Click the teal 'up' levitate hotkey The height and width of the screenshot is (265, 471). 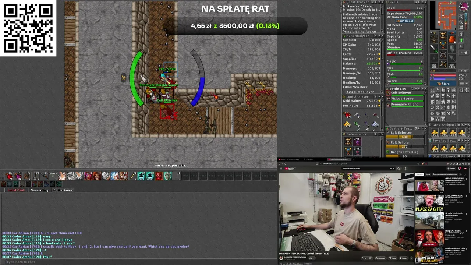point(141,176)
